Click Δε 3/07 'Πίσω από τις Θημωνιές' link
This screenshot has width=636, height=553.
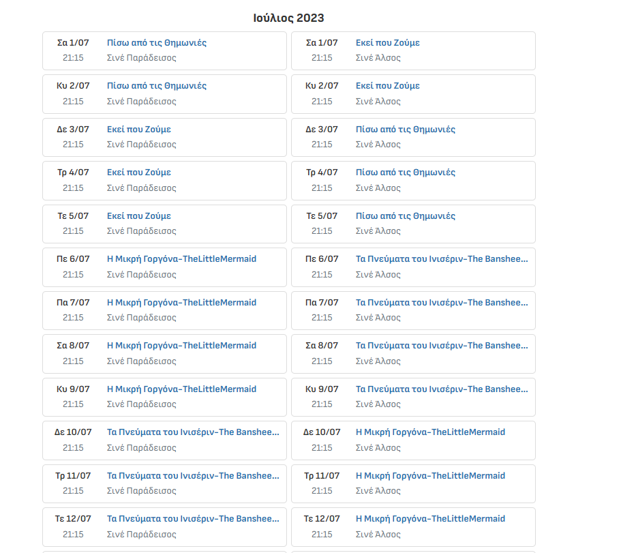point(405,130)
